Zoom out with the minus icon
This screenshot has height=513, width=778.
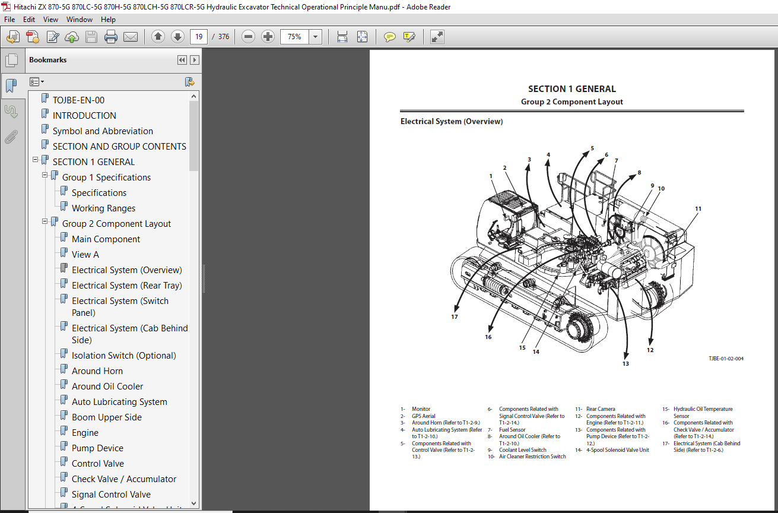point(248,37)
